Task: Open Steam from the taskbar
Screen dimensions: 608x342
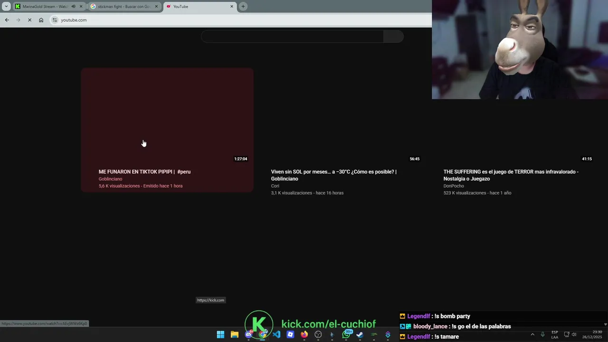Action: click(360, 334)
